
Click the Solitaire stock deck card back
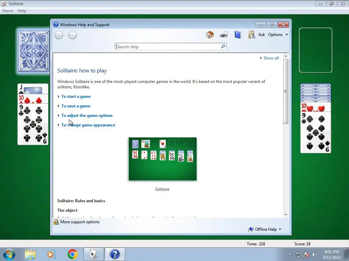click(34, 51)
